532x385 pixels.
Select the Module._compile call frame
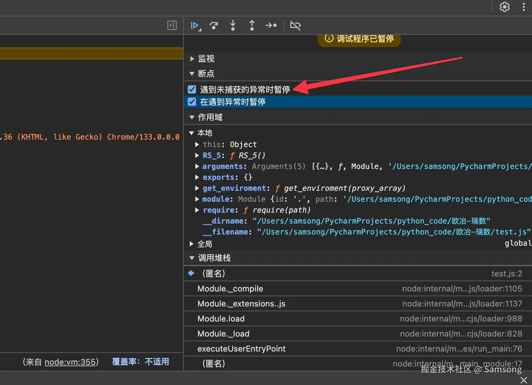click(x=358, y=288)
